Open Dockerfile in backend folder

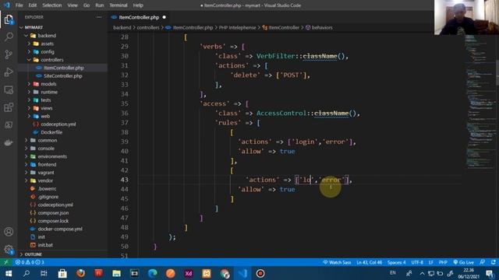(x=51, y=132)
